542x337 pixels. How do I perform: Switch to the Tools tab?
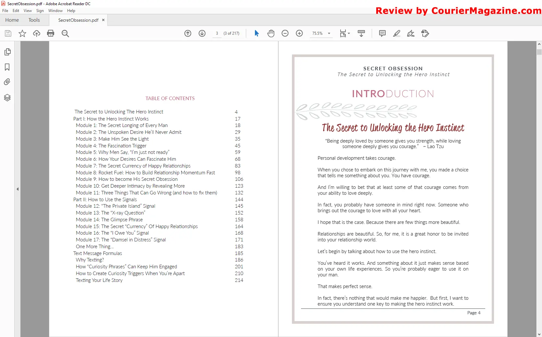(x=34, y=20)
